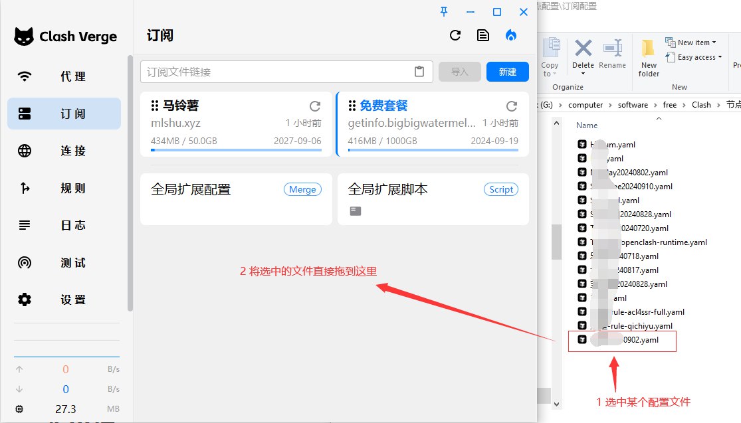The width and height of the screenshot is (741, 423).
Task: Refresh the 免费套餐 subscription card
Action: [512, 106]
